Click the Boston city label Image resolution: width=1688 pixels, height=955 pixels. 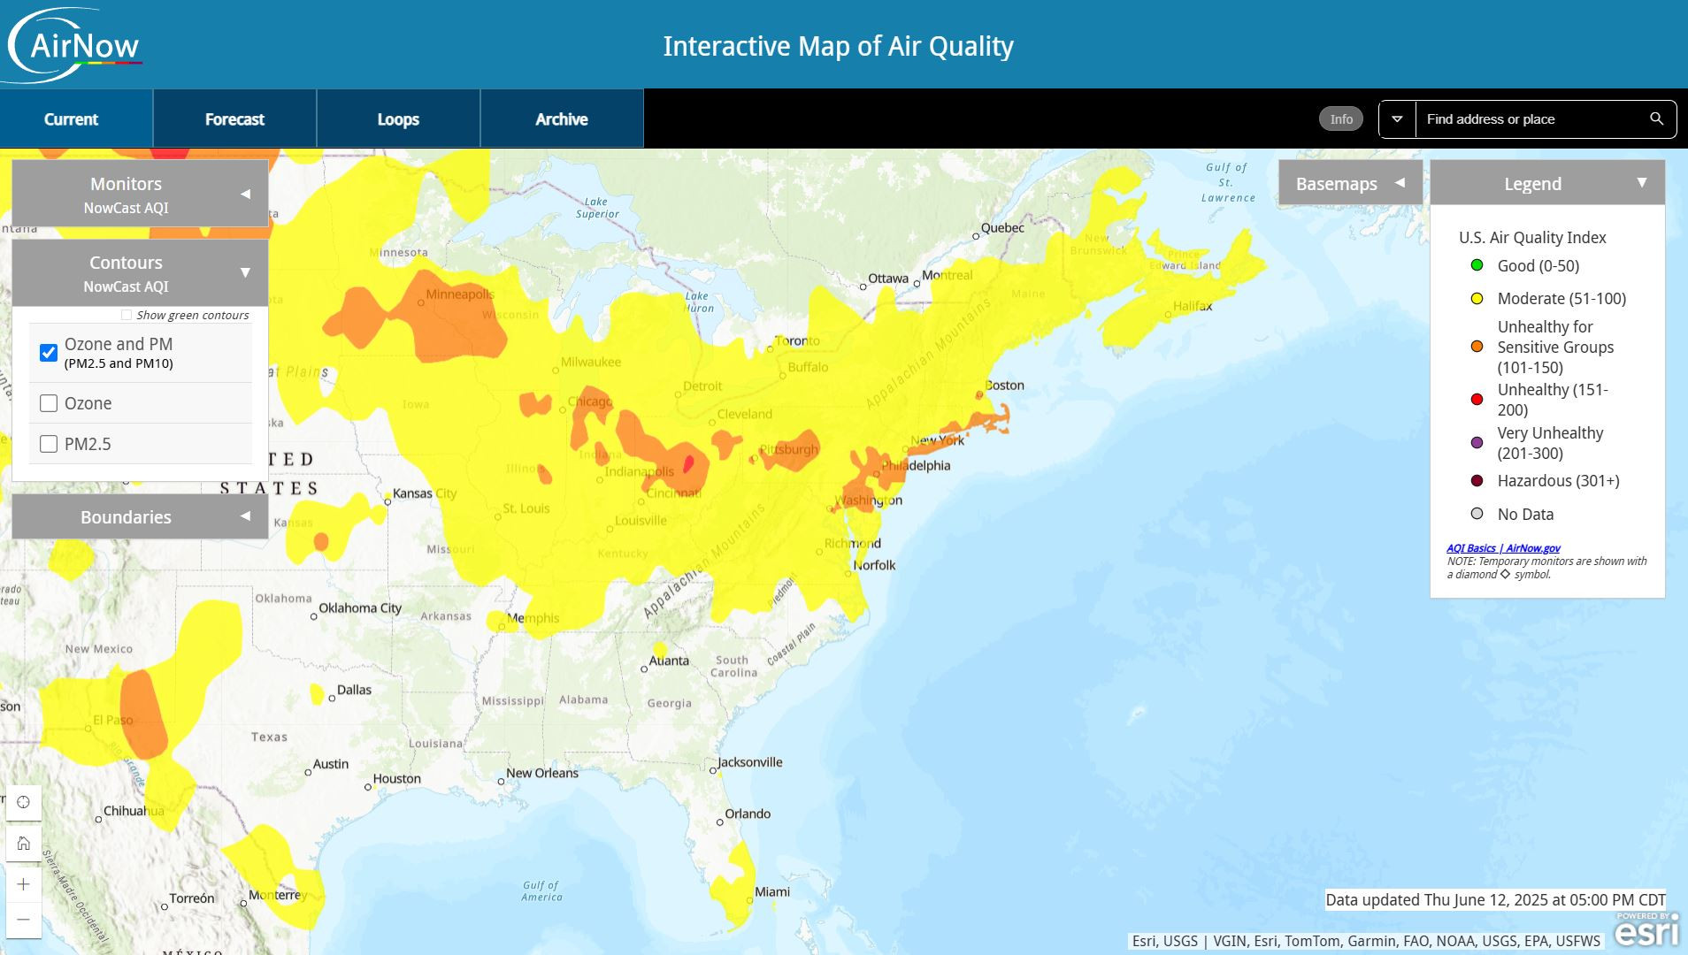[x=1004, y=385]
